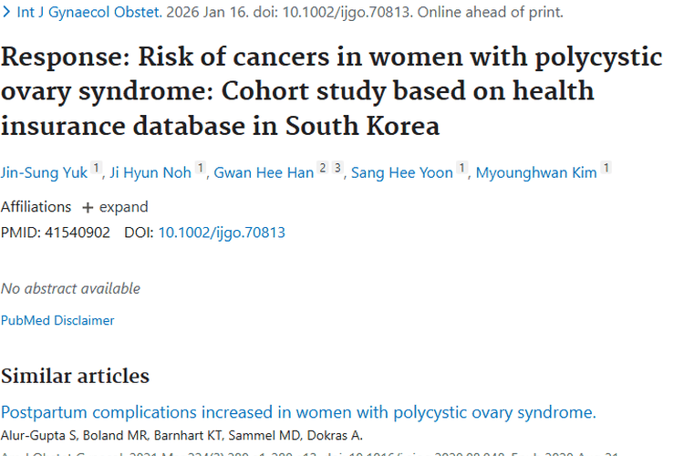Open author Jin-Sung Yuk's link
Viewport: 684px width, 456px height.
tap(44, 172)
